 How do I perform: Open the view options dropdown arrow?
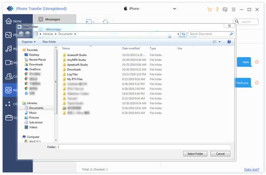pos(219,42)
